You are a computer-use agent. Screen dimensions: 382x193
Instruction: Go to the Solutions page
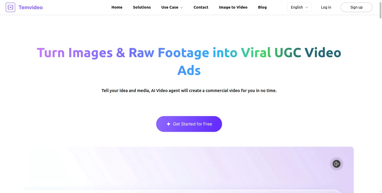142,7
